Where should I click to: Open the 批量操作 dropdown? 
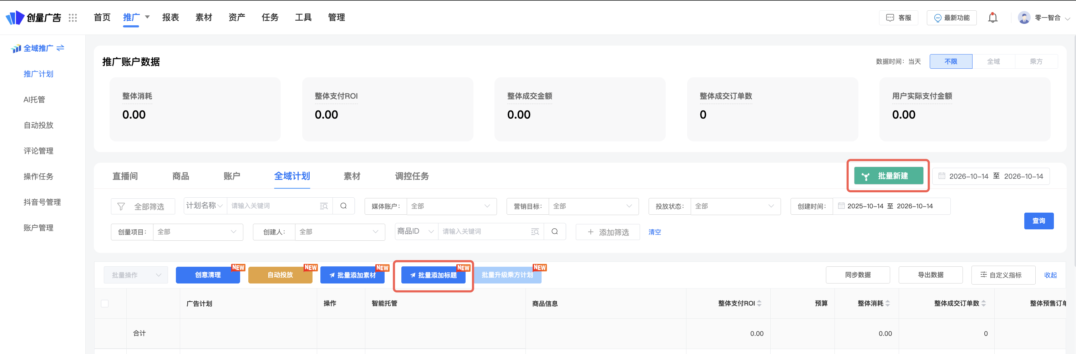click(136, 275)
